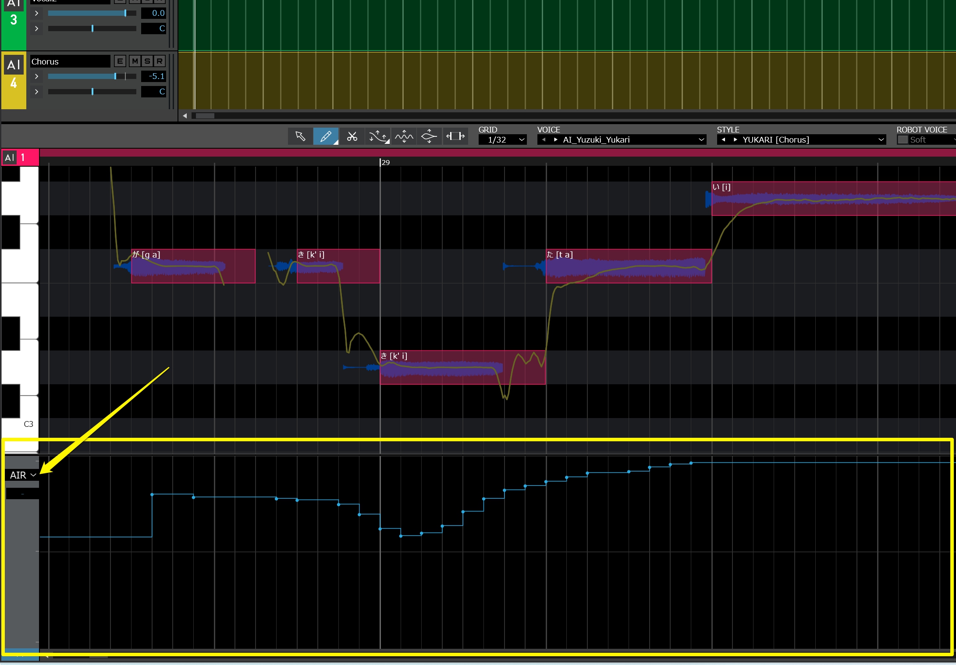Select the pitch curve edit tool

click(378, 136)
